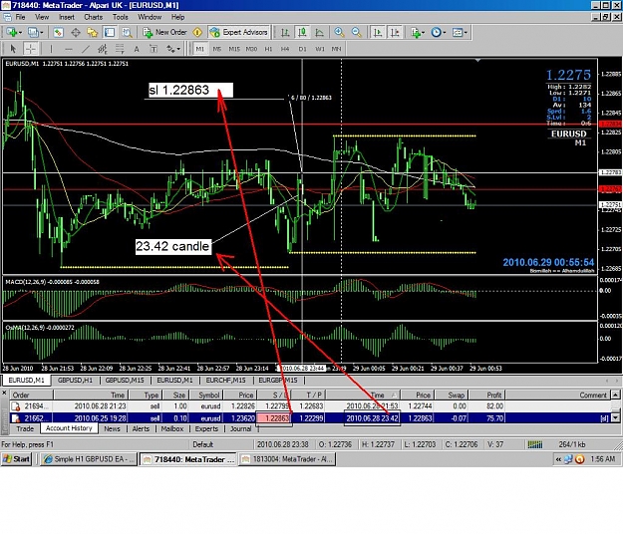Open the Strategy Tester icon
The height and width of the screenshot is (534, 623).
(127, 33)
